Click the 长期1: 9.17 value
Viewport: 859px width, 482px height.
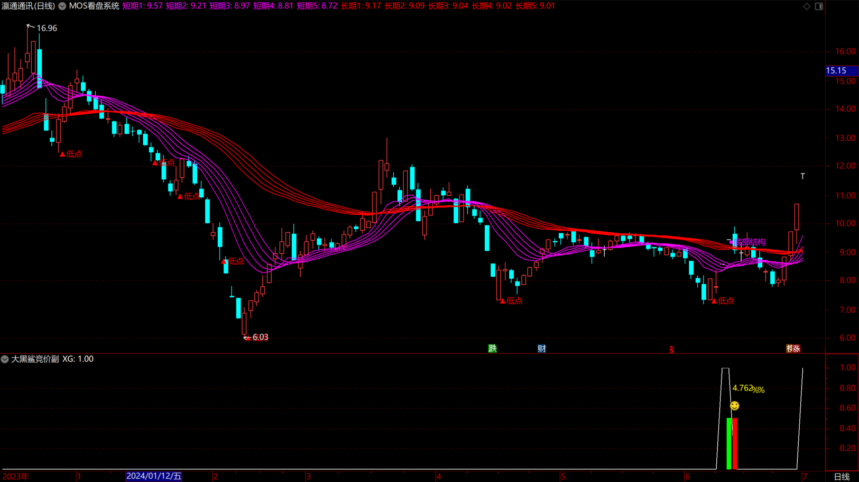[361, 6]
